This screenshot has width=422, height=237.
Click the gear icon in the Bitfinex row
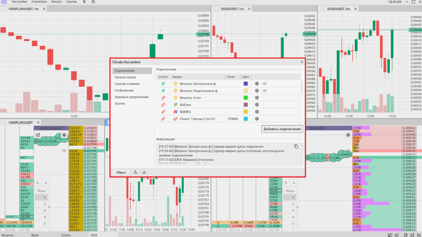click(x=257, y=105)
